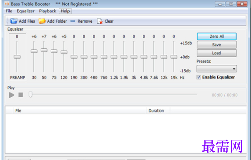The width and height of the screenshot is (251, 160).
Task: Uncheck the Enable Equalizer checkbox
Action: [x=199, y=77]
